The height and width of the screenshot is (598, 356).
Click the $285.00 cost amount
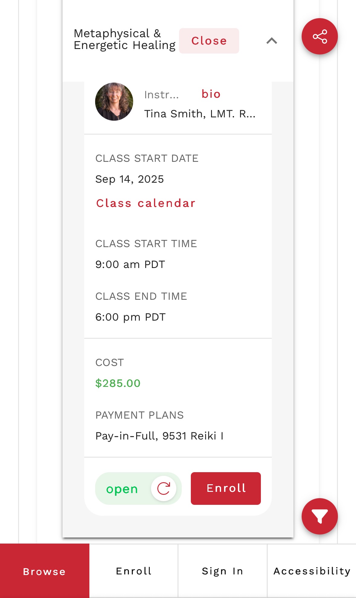[118, 383]
